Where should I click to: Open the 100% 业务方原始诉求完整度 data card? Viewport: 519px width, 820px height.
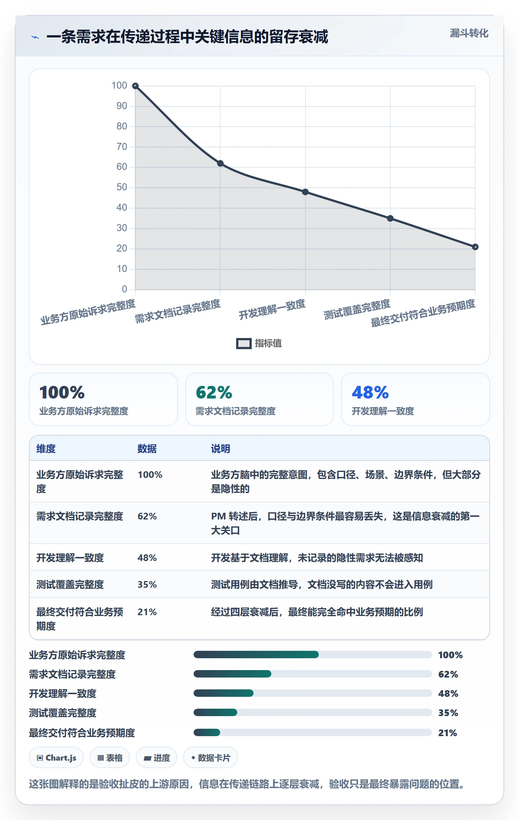(103, 399)
